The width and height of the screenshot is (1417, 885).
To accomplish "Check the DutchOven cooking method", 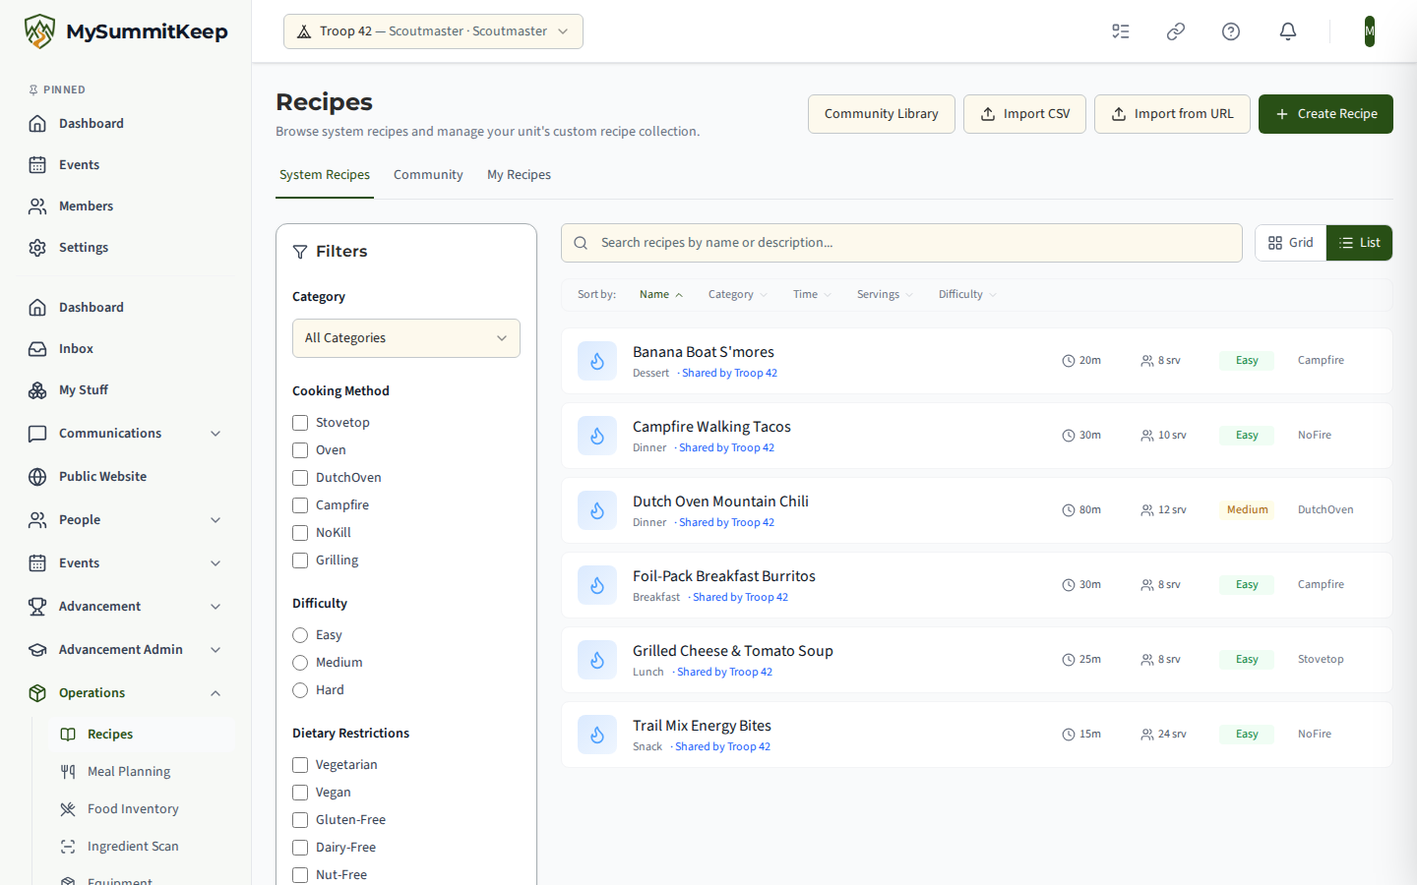I will tap(300, 478).
